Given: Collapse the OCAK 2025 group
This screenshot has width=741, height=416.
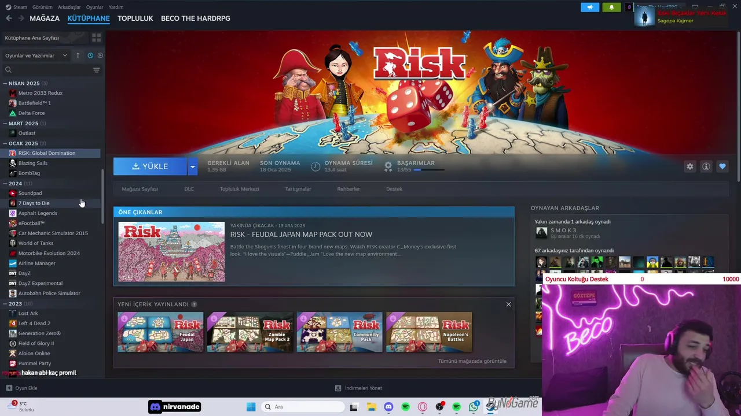Looking at the screenshot, I should pyautogui.click(x=5, y=143).
